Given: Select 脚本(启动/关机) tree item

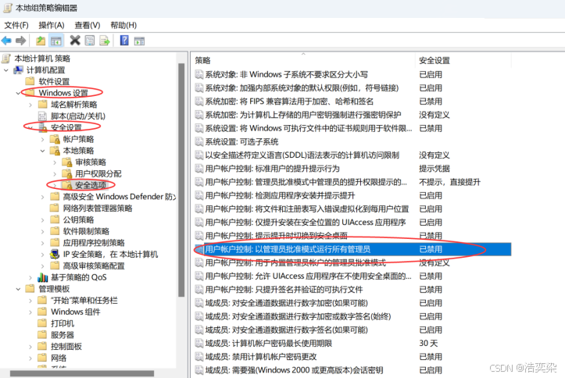Looking at the screenshot, I should coord(78,116).
